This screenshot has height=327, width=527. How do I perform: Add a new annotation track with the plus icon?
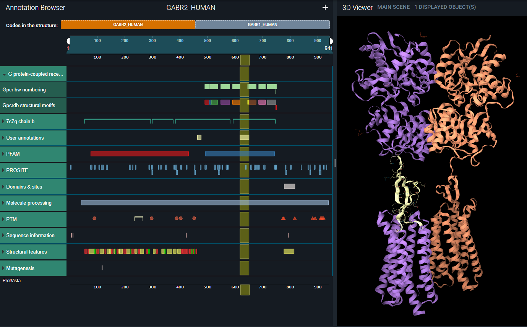(325, 7)
